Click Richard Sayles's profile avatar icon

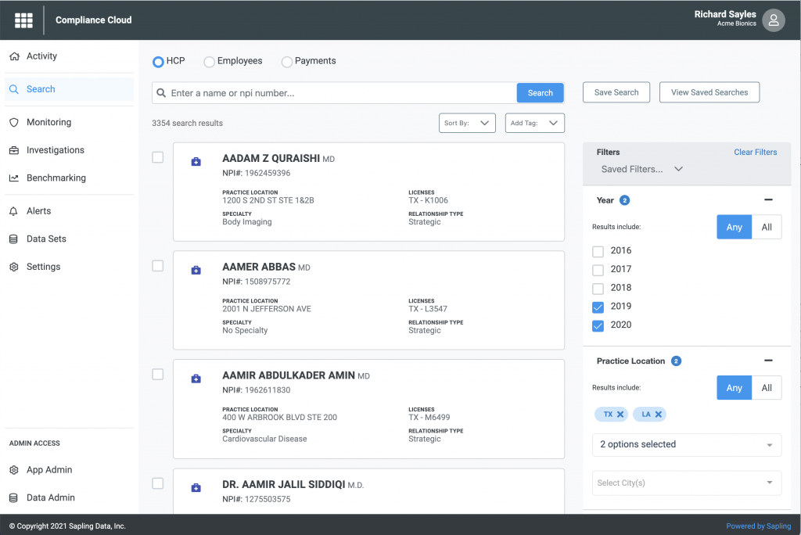tap(773, 20)
